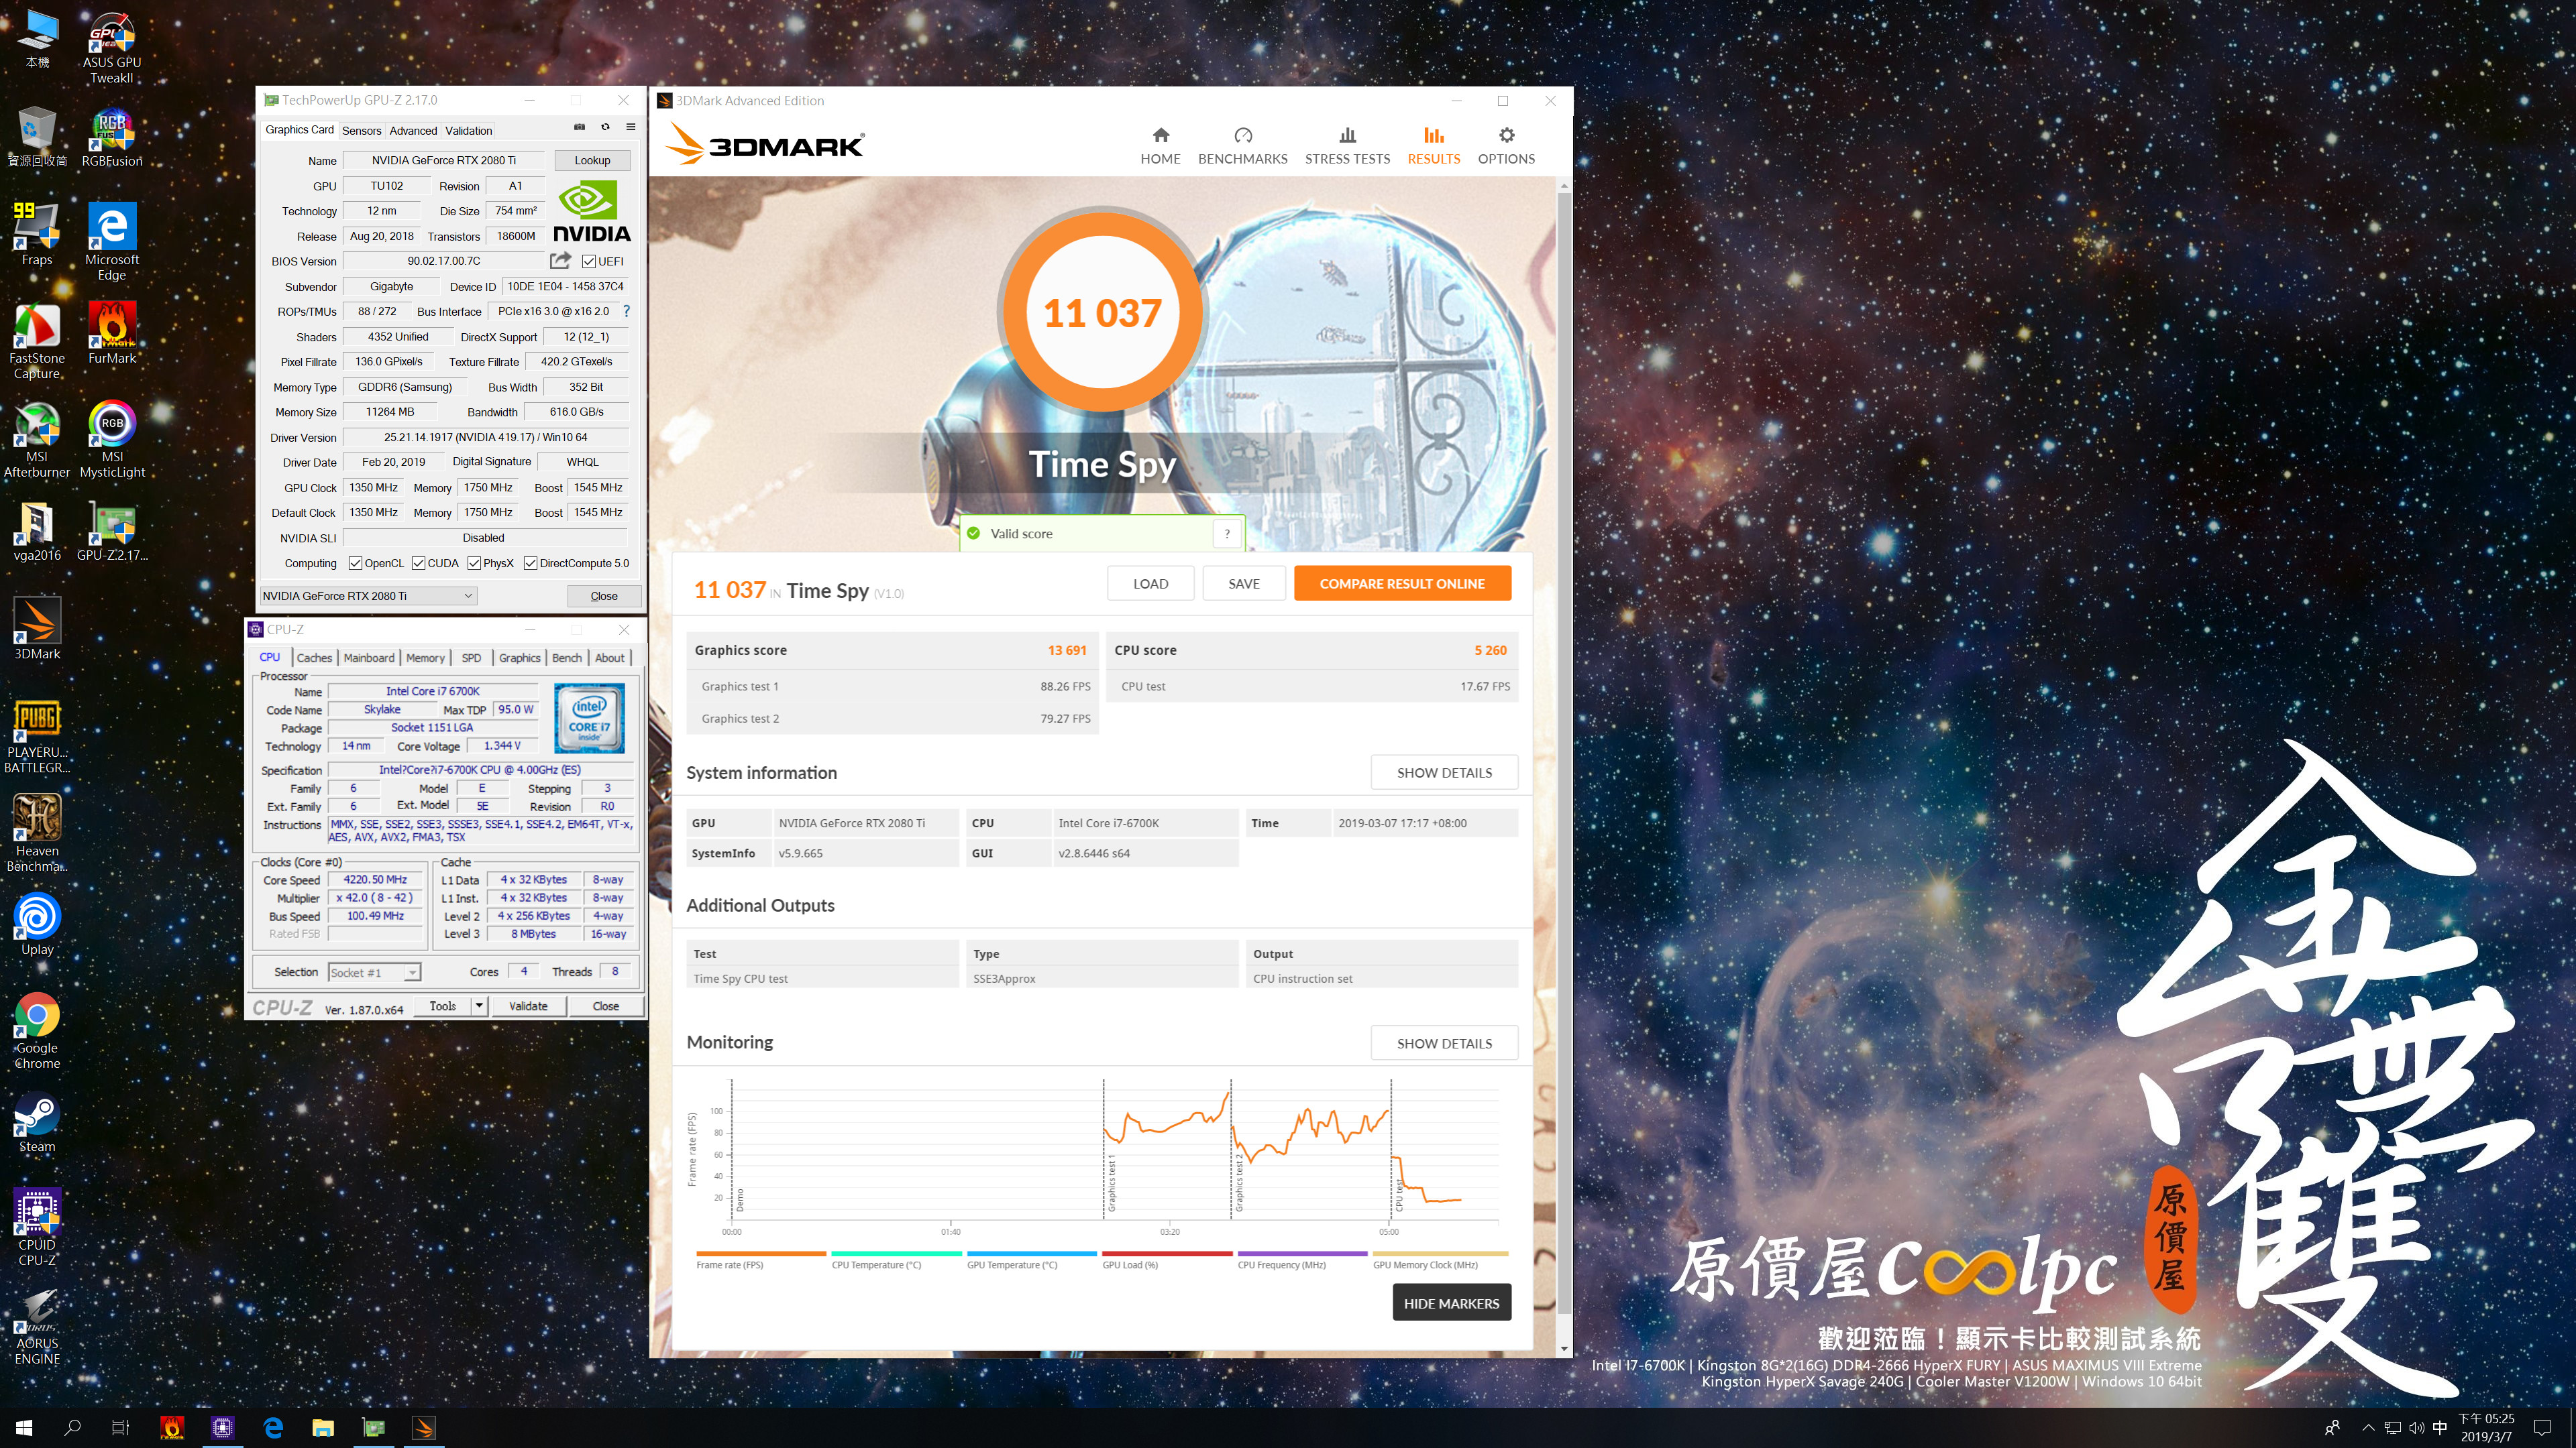This screenshot has width=2576, height=1448.
Task: Click Bus Interface question mark
Action: click(x=627, y=311)
